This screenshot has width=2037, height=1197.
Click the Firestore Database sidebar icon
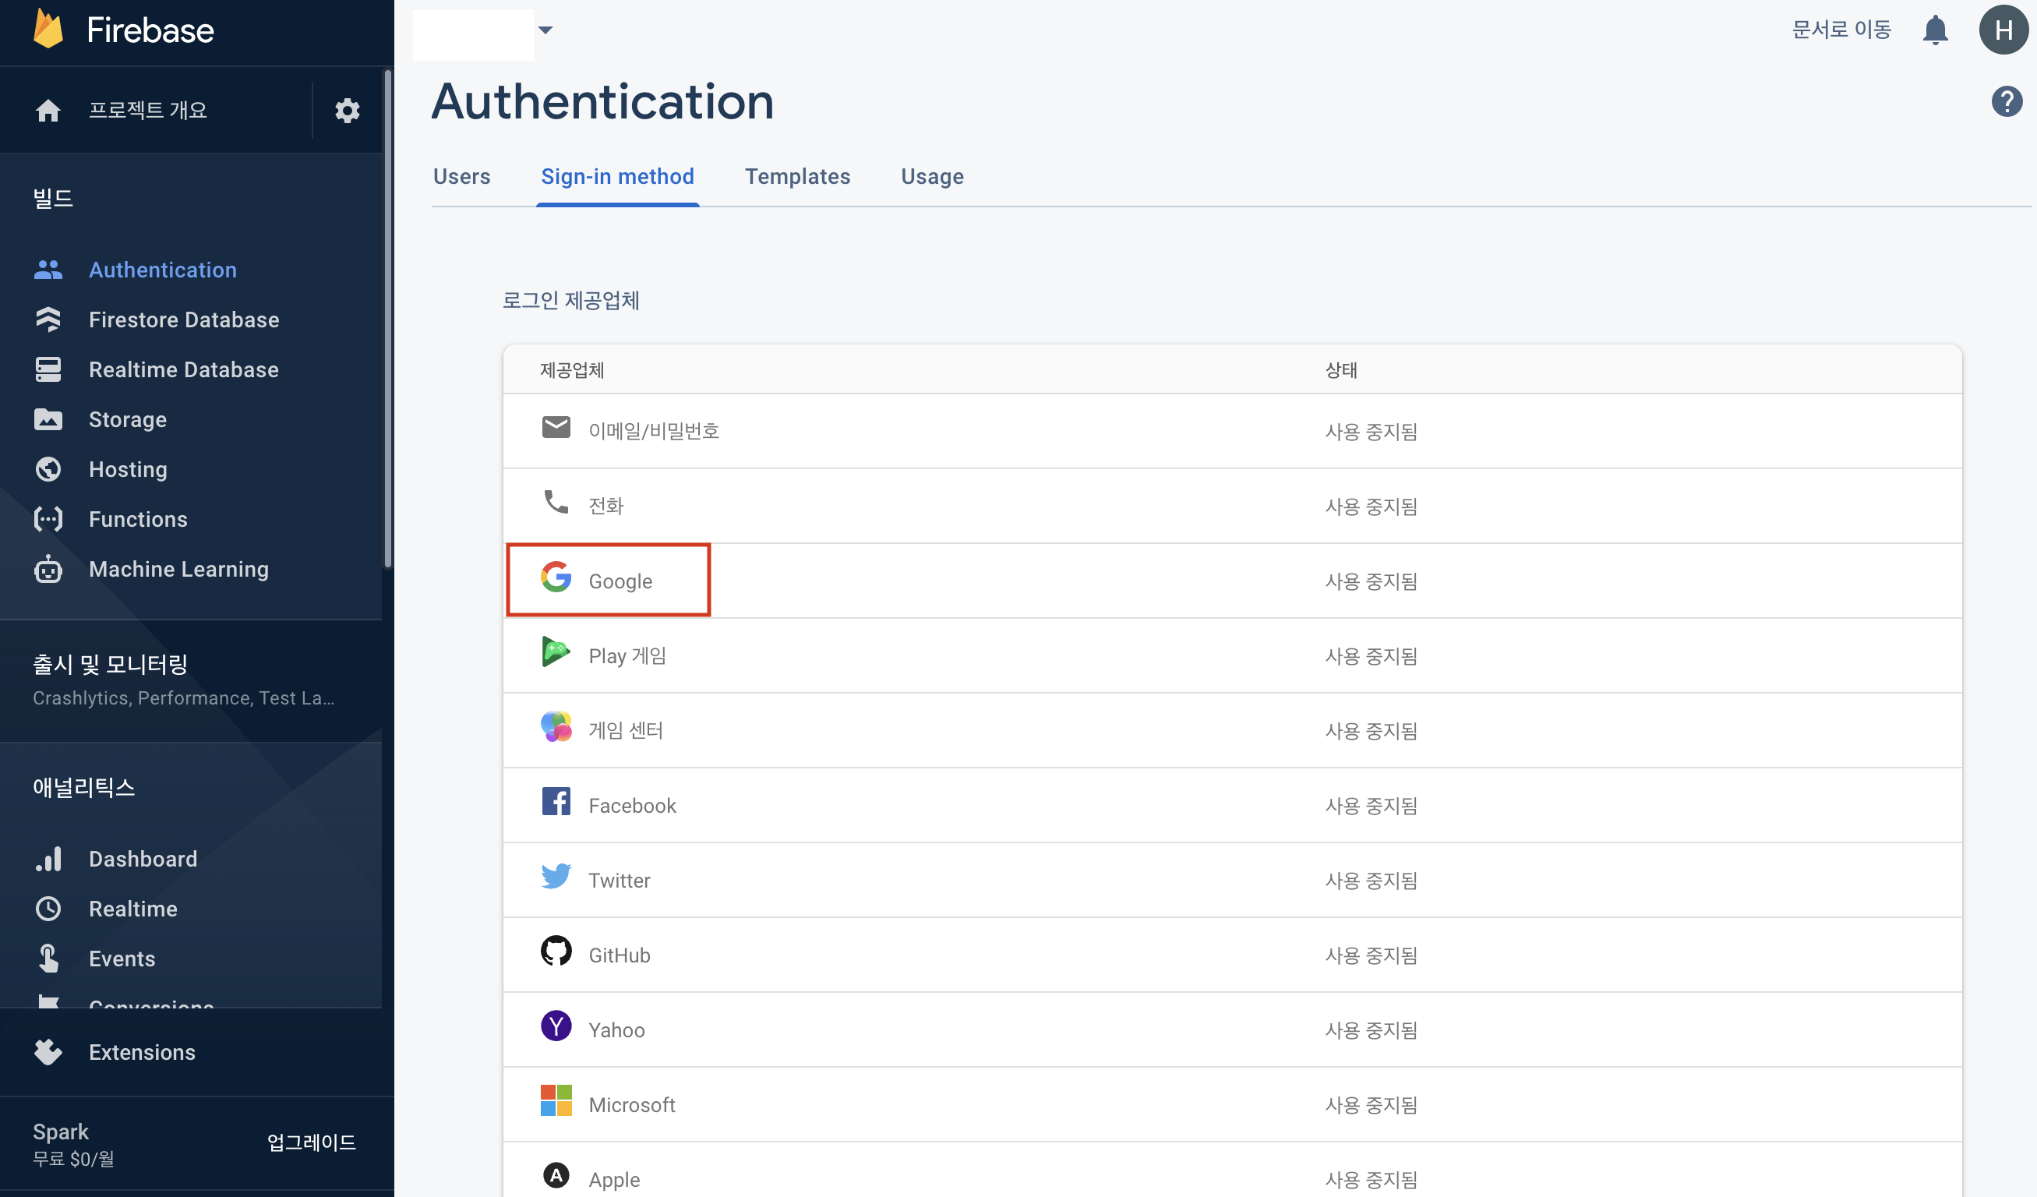[48, 320]
